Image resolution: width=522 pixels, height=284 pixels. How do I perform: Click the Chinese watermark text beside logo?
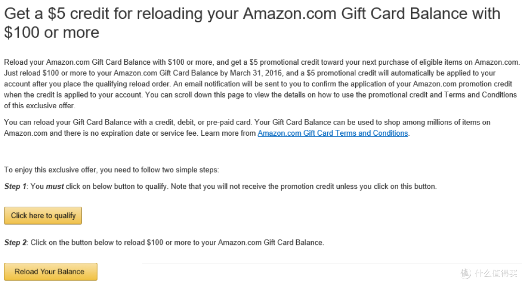pos(496,273)
